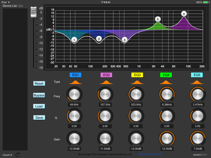Screen dimensions: 211x158
Task: Click the iPad battery indicator
Action: 206,2
